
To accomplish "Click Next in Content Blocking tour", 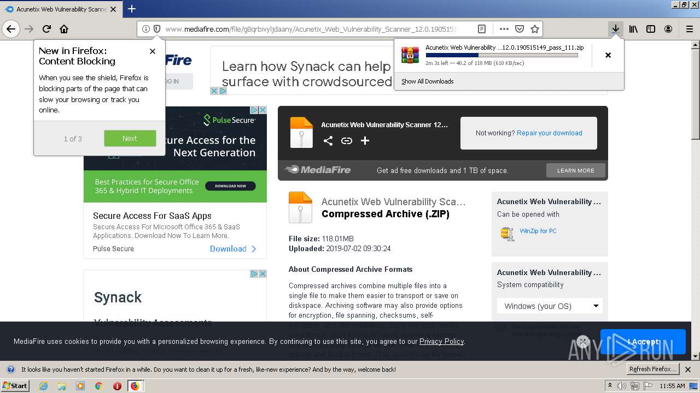I will pos(130,138).
